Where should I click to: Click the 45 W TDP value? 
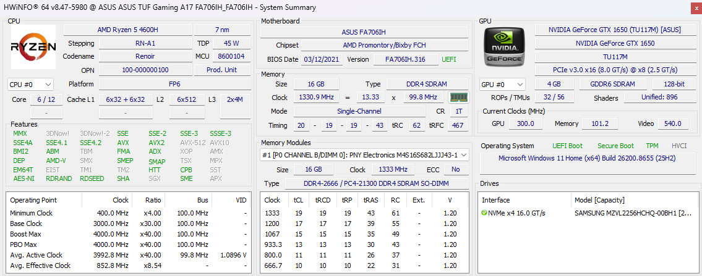click(231, 43)
